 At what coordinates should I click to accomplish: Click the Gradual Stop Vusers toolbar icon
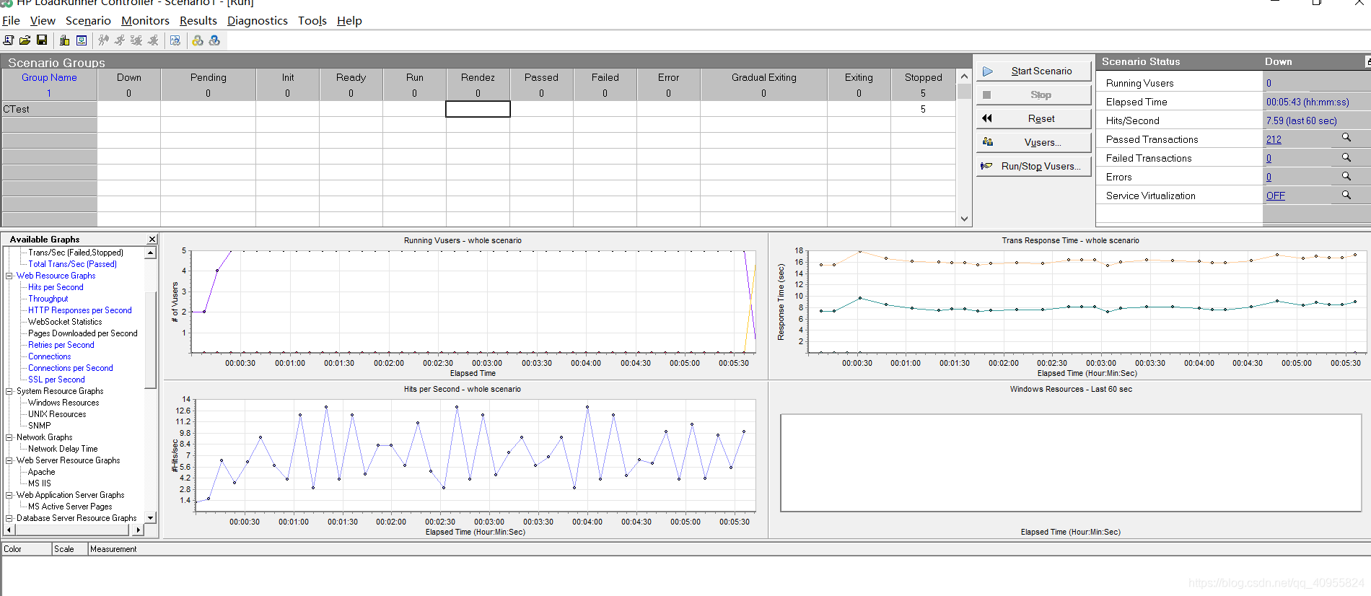pos(136,40)
